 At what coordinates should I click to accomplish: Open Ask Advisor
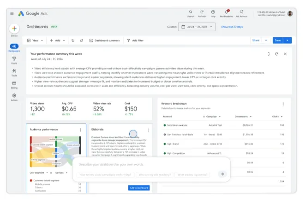[x=241, y=14]
